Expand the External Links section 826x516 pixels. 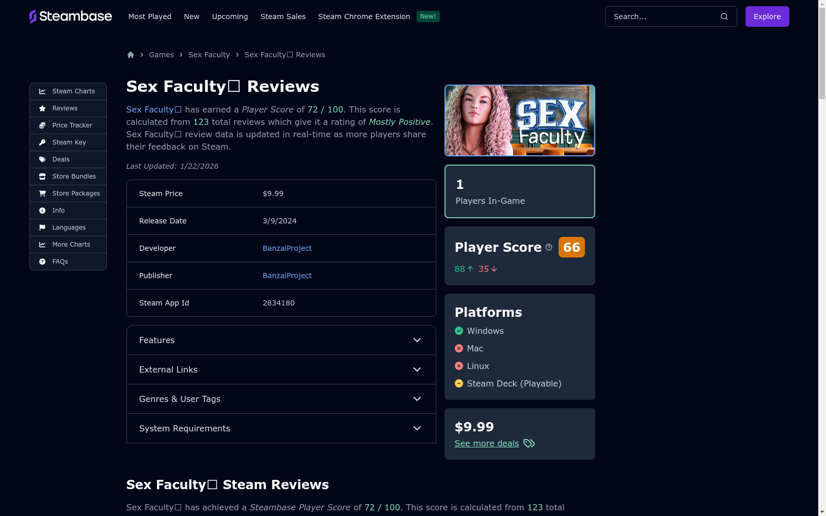[x=281, y=369]
